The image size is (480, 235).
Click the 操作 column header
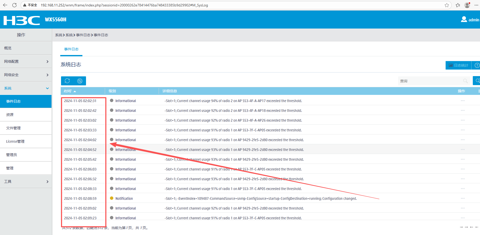click(x=461, y=91)
